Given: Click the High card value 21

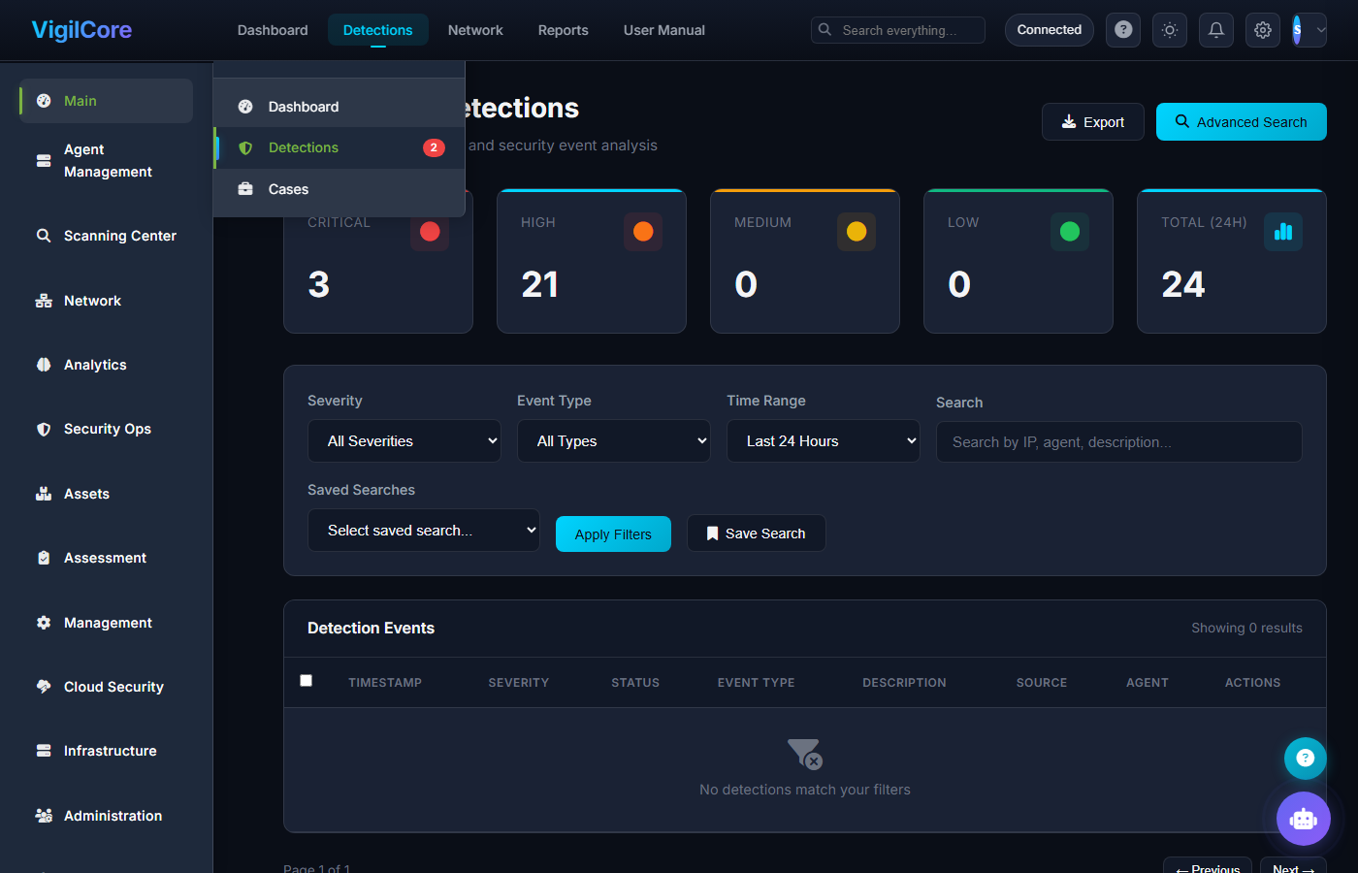Looking at the screenshot, I should click(x=540, y=284).
